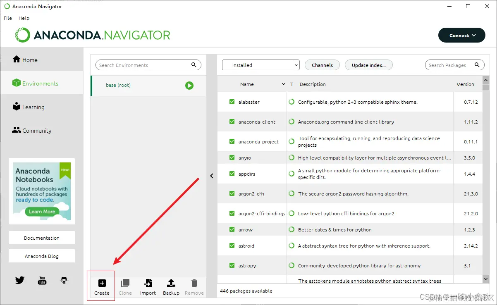Click package list scrollbar up arrow

pyautogui.click(x=486, y=80)
